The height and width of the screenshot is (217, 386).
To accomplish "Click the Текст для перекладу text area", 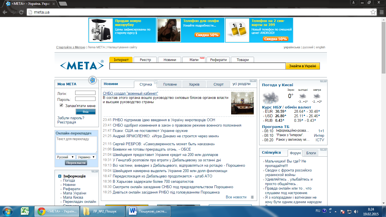I will 76,145.
